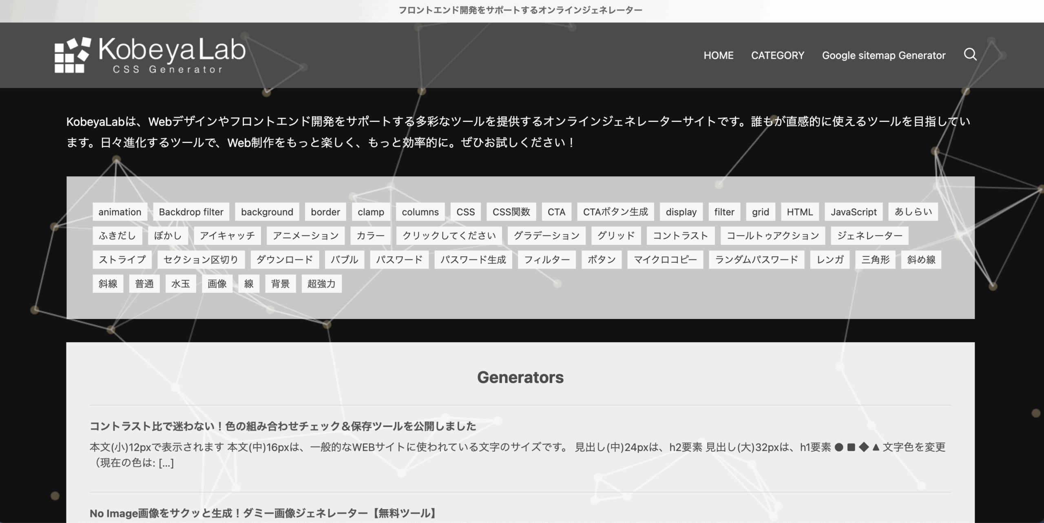Navigate to HOME in the top menu
Image resolution: width=1044 pixels, height=523 pixels.
point(719,55)
